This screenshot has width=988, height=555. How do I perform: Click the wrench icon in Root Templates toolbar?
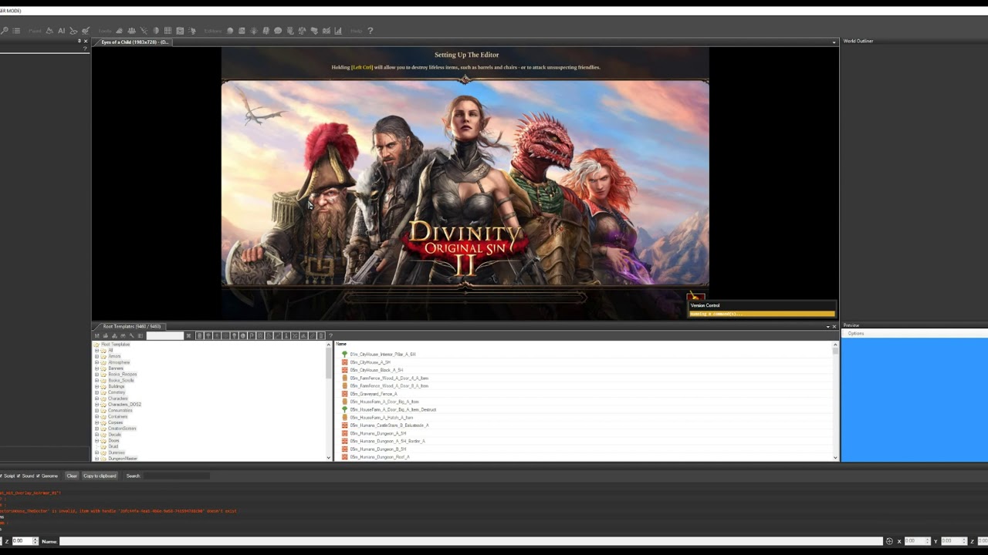132,335
